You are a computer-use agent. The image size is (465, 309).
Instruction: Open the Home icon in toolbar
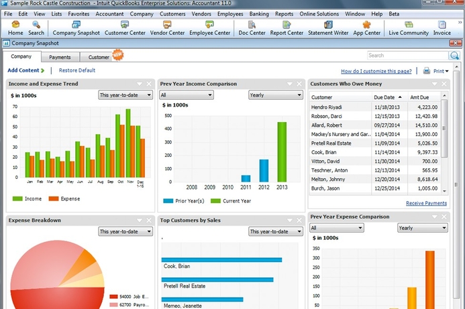[15, 28]
